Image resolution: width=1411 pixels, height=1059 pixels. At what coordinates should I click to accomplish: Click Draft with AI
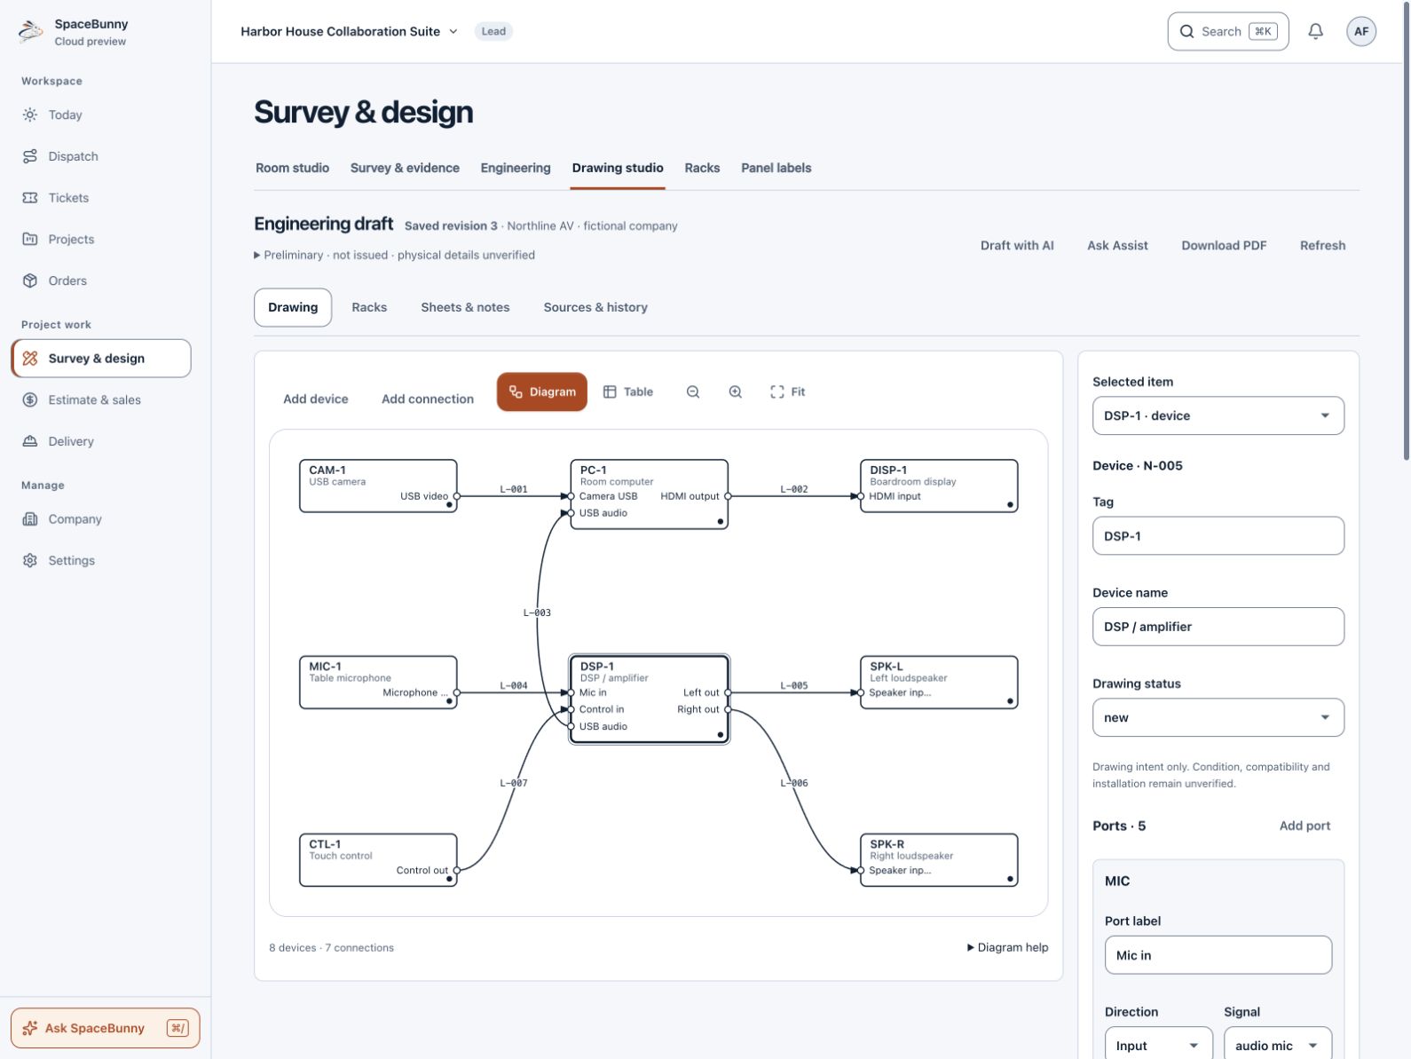(1017, 245)
